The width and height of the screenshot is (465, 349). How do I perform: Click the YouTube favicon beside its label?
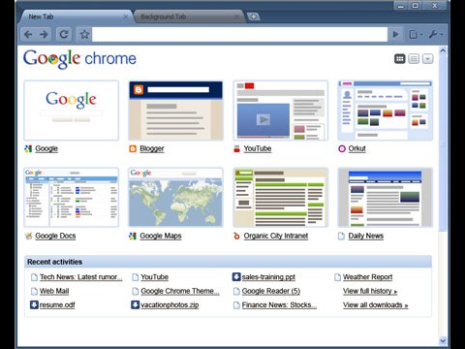click(x=236, y=148)
